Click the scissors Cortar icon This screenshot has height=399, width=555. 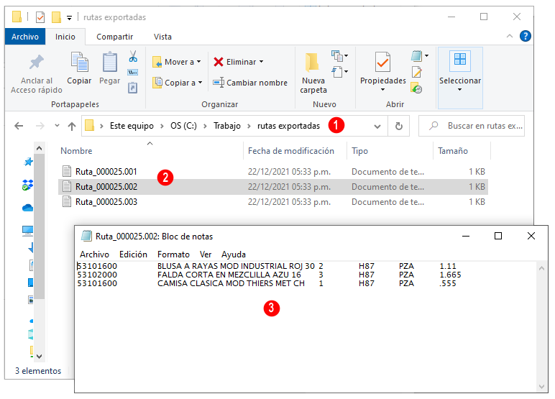pyautogui.click(x=133, y=56)
